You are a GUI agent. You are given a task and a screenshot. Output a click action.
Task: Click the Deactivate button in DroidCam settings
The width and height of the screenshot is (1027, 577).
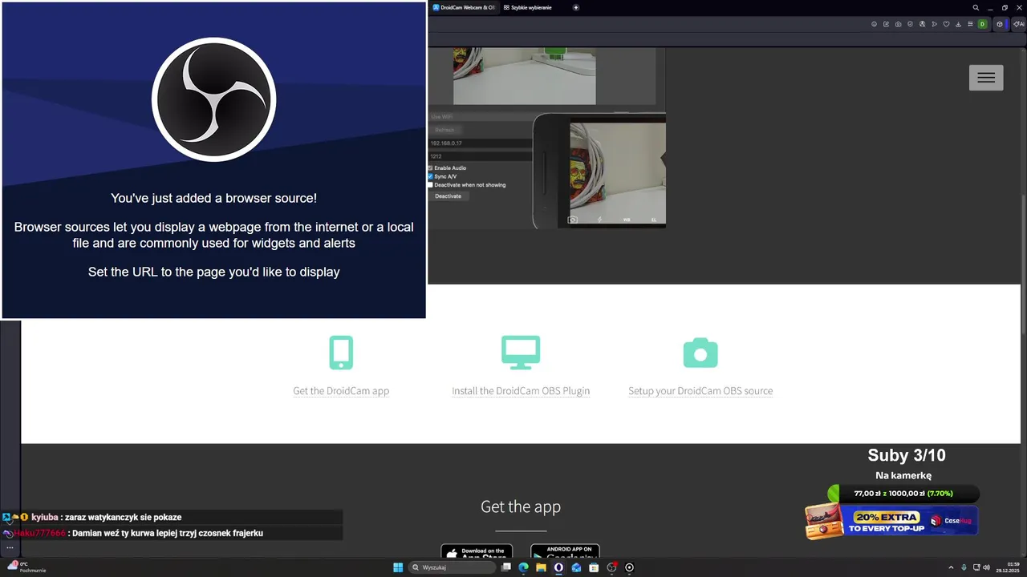(x=448, y=196)
